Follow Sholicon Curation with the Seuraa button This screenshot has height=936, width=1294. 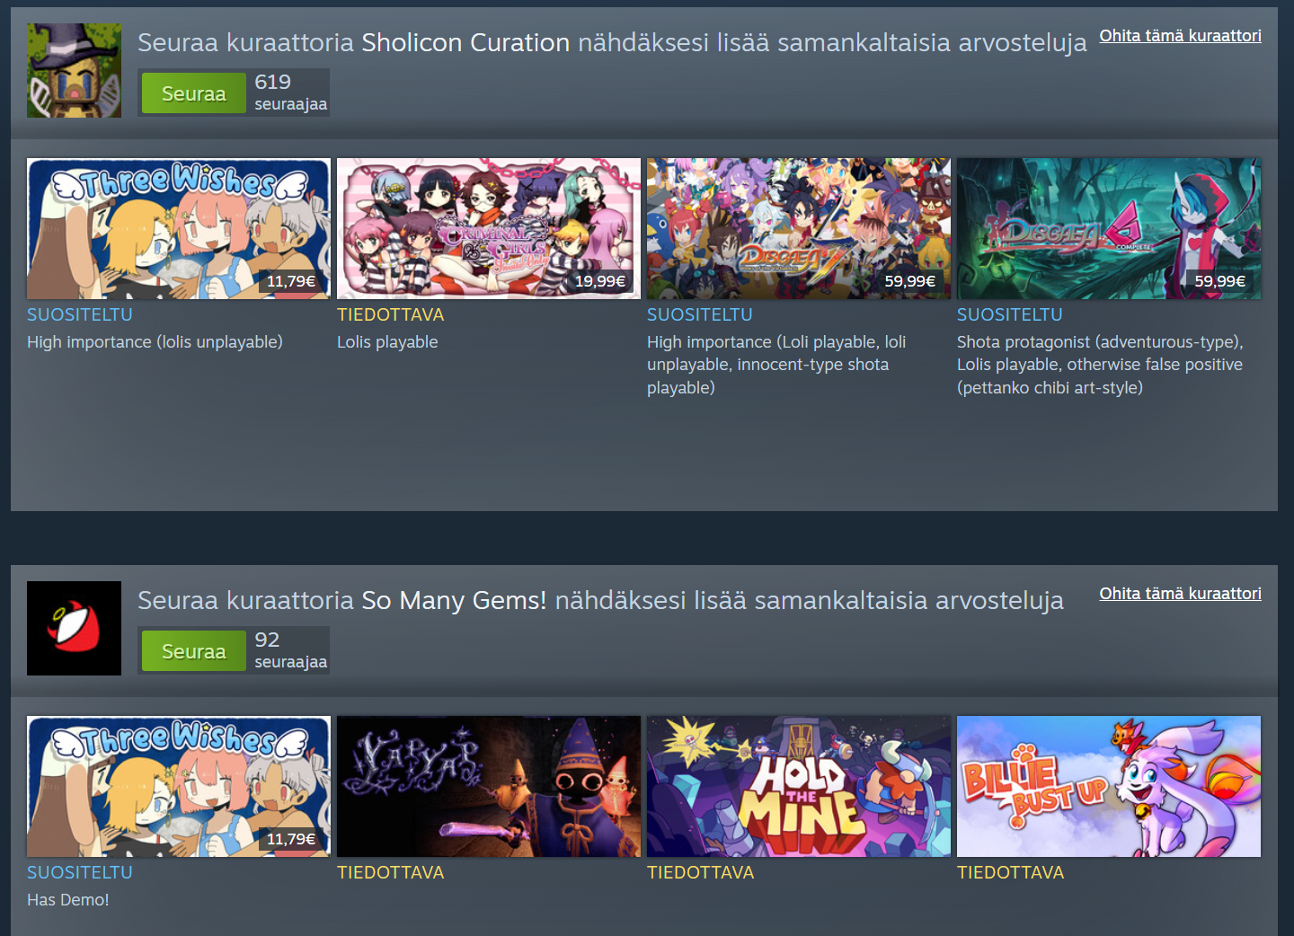click(x=194, y=93)
